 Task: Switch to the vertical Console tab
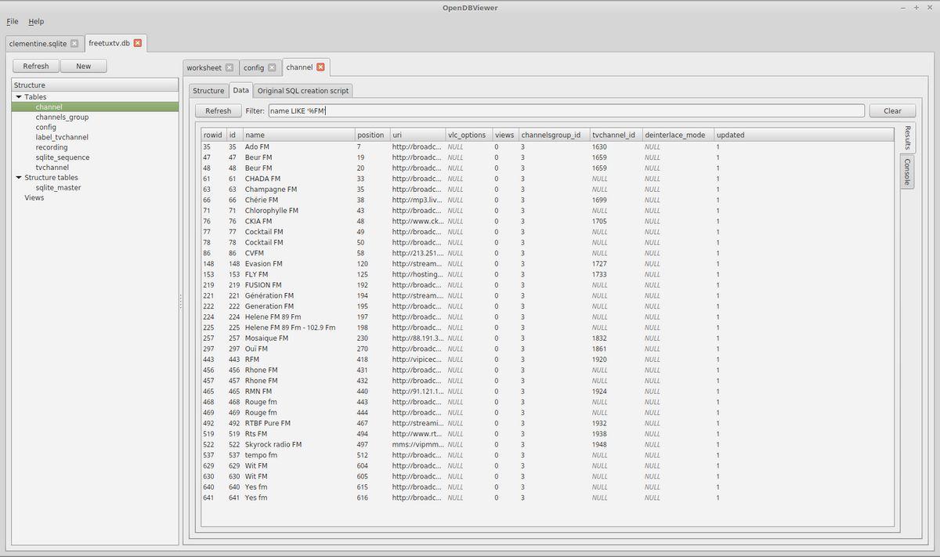point(907,172)
